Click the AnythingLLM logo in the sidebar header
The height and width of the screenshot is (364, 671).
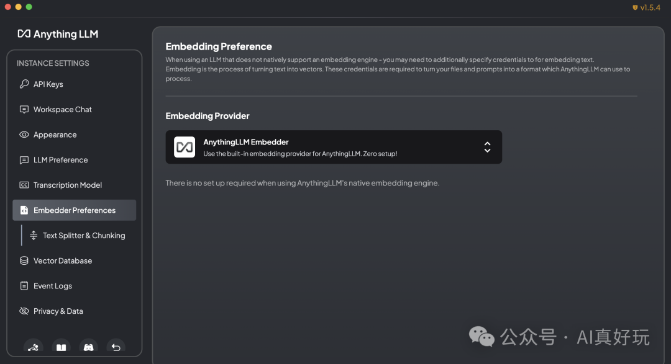(x=58, y=34)
